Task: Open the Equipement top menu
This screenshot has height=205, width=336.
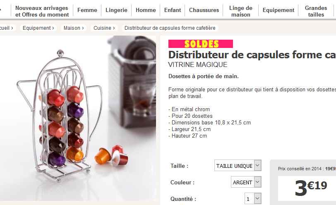Action: pos(278,10)
